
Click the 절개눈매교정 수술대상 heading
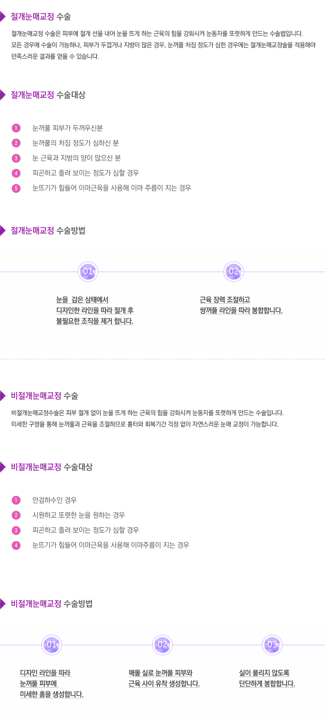coord(48,95)
